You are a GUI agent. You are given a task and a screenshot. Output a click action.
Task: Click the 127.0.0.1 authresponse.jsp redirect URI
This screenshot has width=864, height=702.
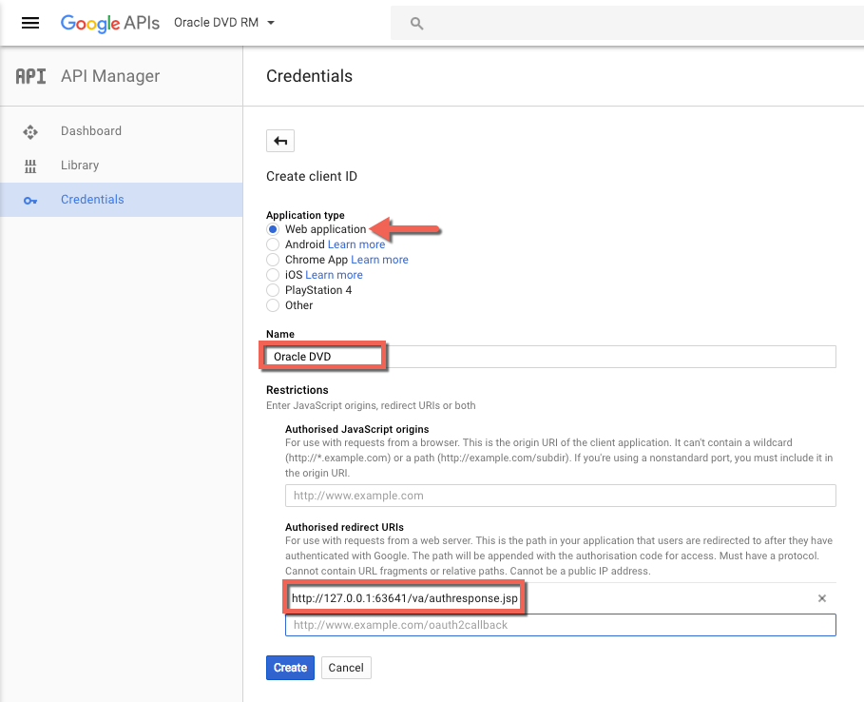[x=405, y=598]
